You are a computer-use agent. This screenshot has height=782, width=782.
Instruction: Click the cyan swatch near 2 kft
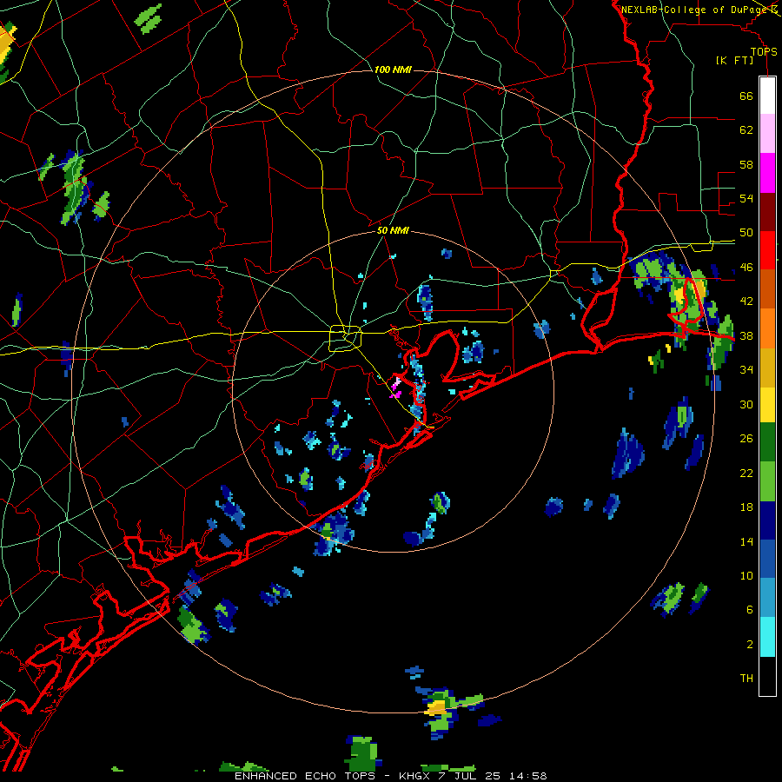point(767,637)
